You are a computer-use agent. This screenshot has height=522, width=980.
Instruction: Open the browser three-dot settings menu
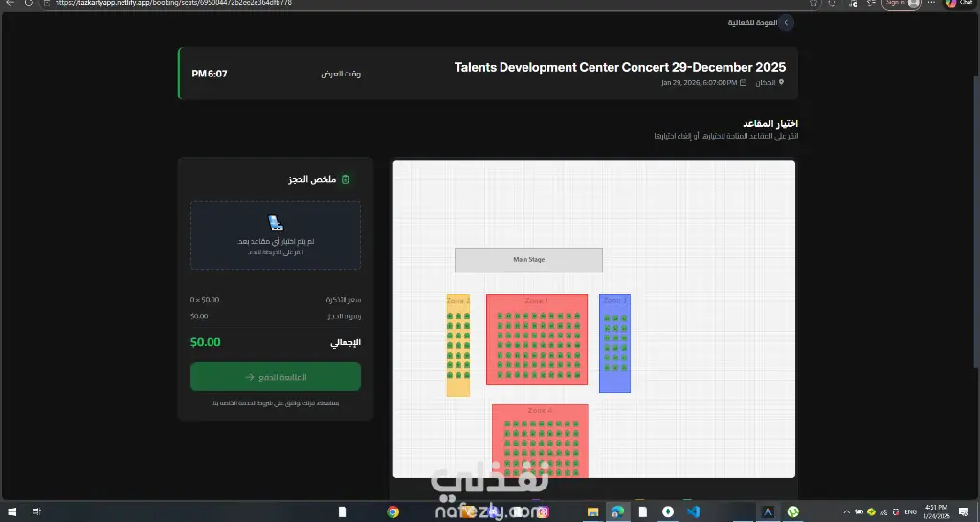click(931, 3)
